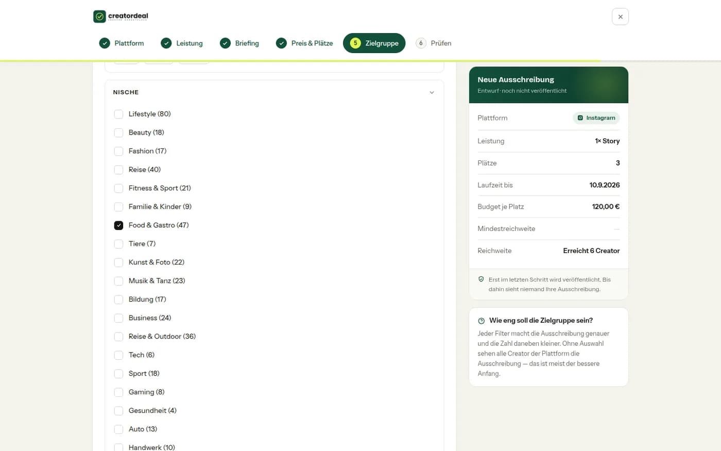Enable the Fashion (17) niche
The height and width of the screenshot is (451, 721).
(118, 151)
